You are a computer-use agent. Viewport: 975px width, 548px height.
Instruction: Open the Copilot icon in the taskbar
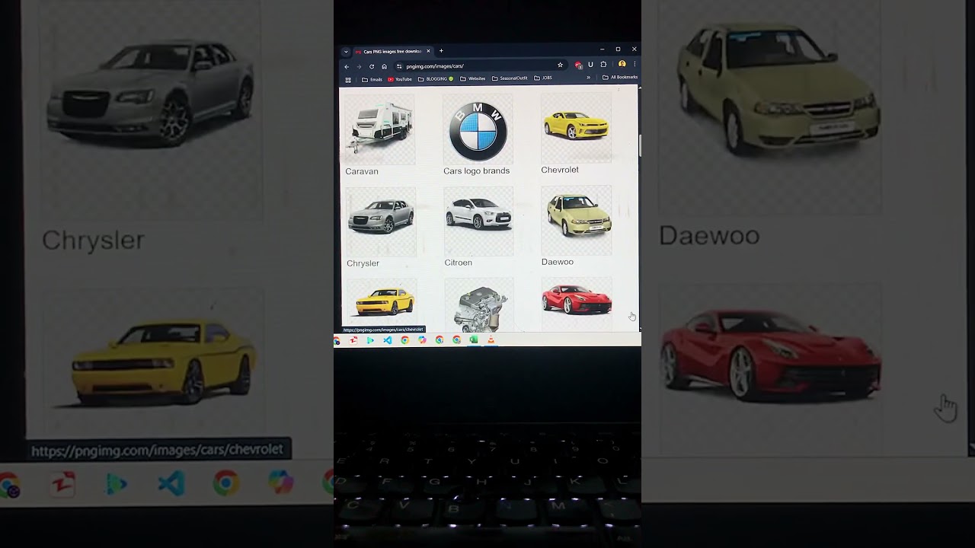[x=422, y=340]
